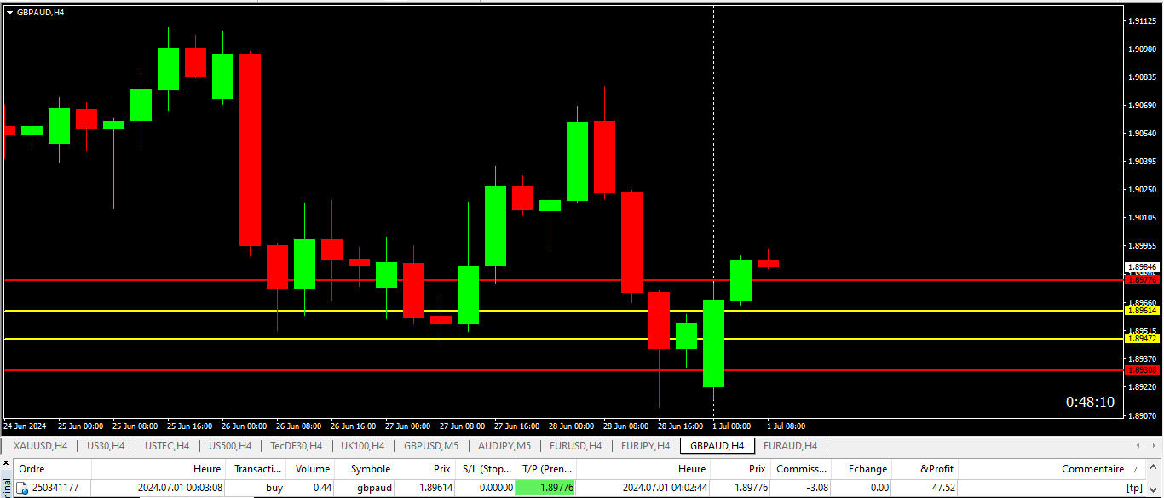Switch to the XAUUSD,H4 chart tab
Screen dimensions: 1164x498
(x=40, y=446)
